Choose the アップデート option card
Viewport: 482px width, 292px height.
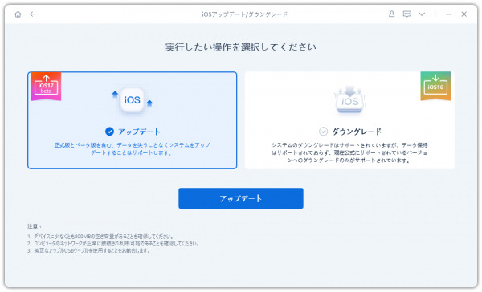[133, 120]
